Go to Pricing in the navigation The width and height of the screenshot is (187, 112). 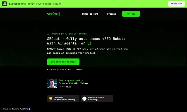(x=112, y=14)
